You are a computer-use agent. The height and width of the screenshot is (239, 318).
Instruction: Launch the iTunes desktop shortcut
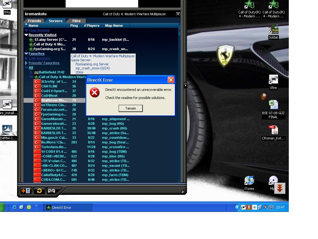(x=249, y=183)
